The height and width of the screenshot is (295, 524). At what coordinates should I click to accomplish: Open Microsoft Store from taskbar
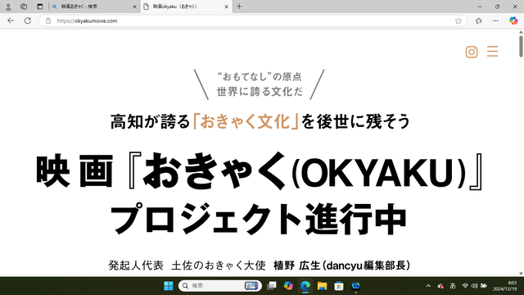pos(339,286)
